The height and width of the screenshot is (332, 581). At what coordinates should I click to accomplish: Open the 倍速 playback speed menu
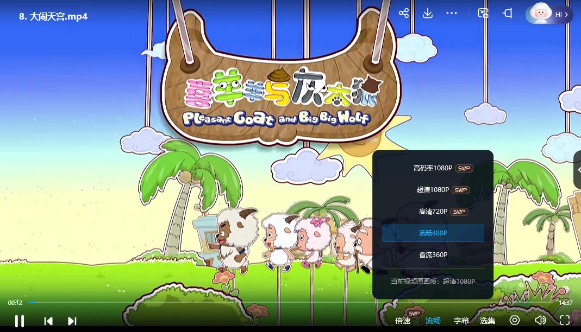pyautogui.click(x=402, y=321)
